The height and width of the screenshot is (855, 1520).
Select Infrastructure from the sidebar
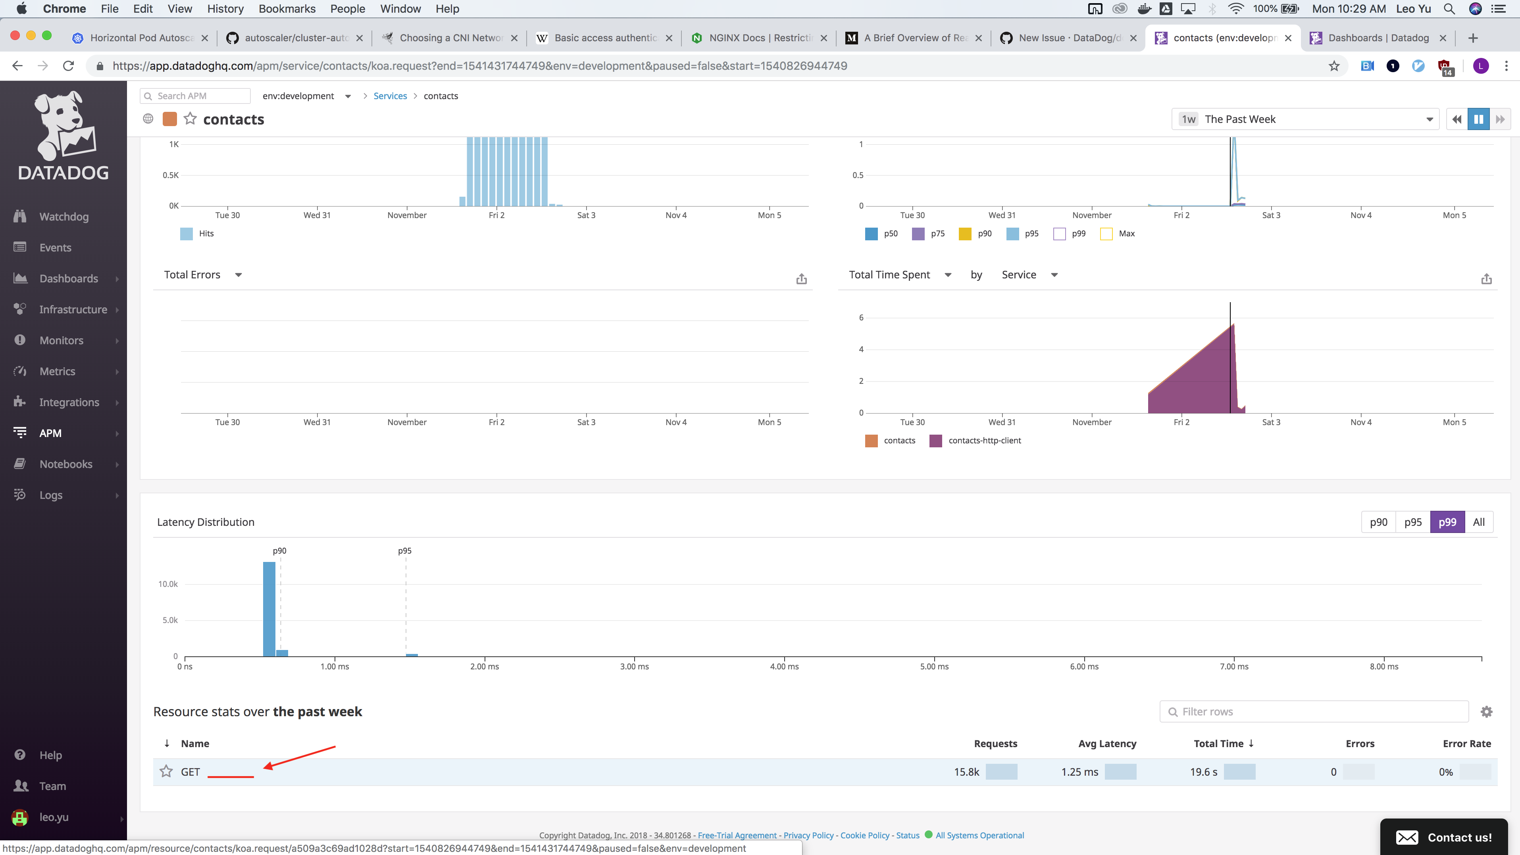(73, 309)
